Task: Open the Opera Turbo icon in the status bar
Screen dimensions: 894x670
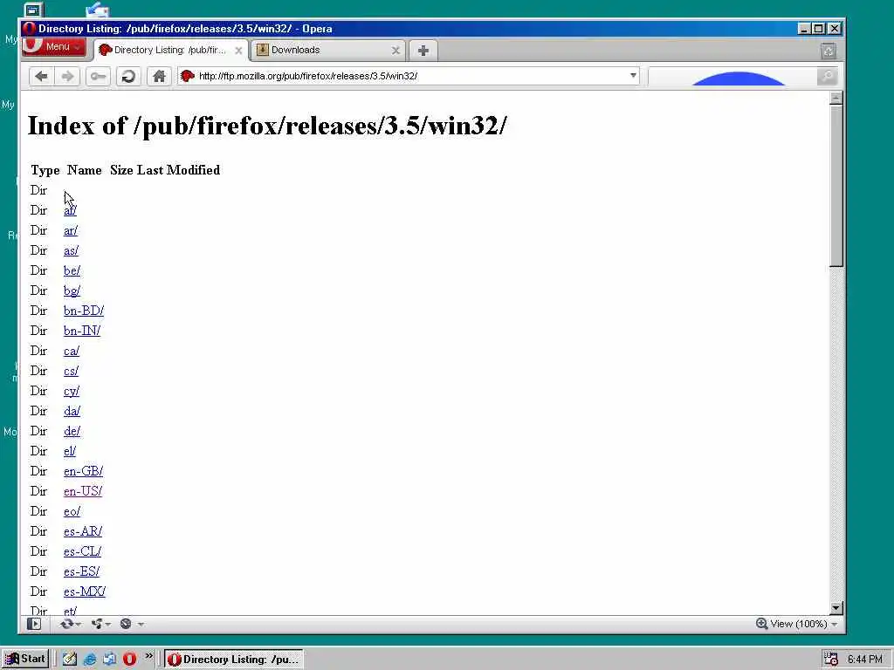Action: 126,624
